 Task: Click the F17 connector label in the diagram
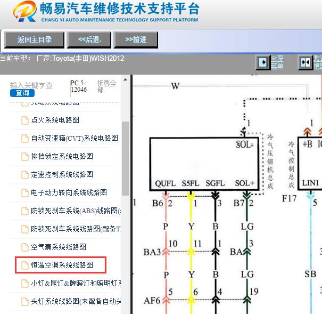coord(289,199)
